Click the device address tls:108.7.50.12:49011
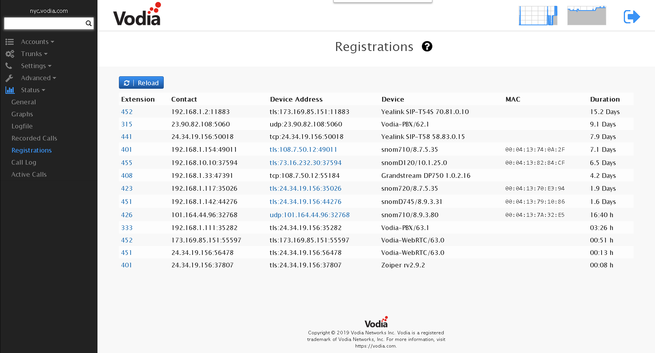The width and height of the screenshot is (655, 353). click(303, 149)
